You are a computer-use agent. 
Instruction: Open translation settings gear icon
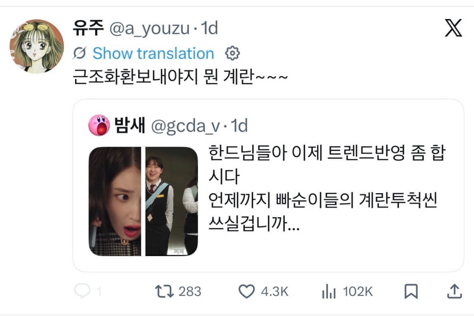coord(232,53)
